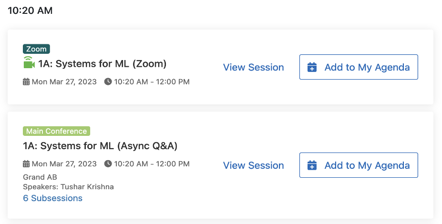Click the green Zoom camera icon
This screenshot has height=224, width=442.
[29, 63]
